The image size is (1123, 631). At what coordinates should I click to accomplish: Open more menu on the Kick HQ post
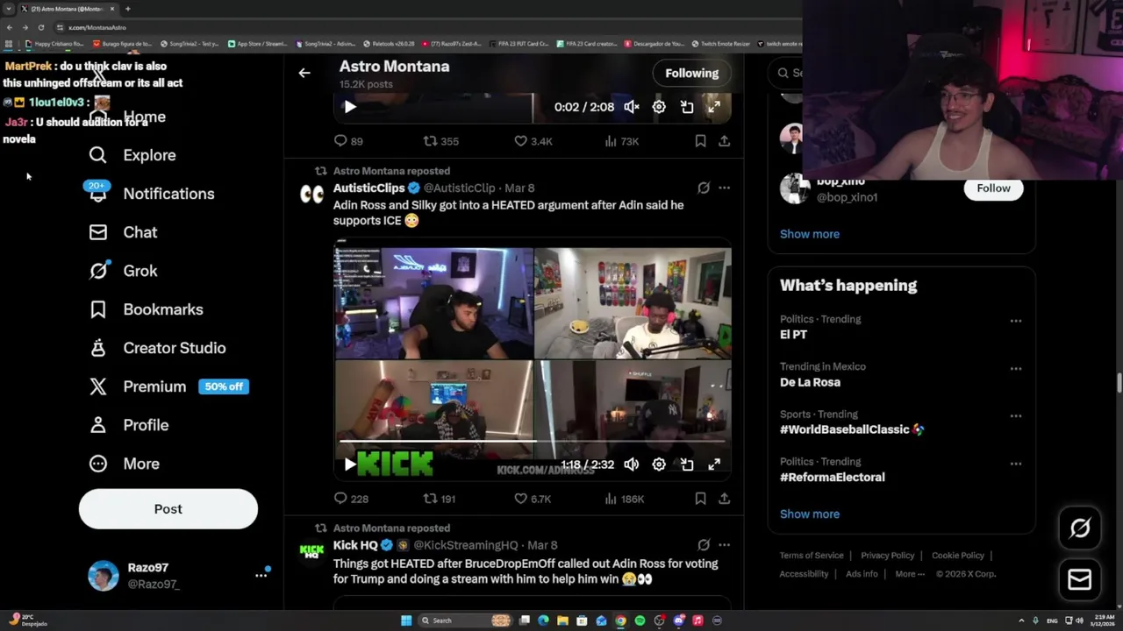tap(724, 545)
